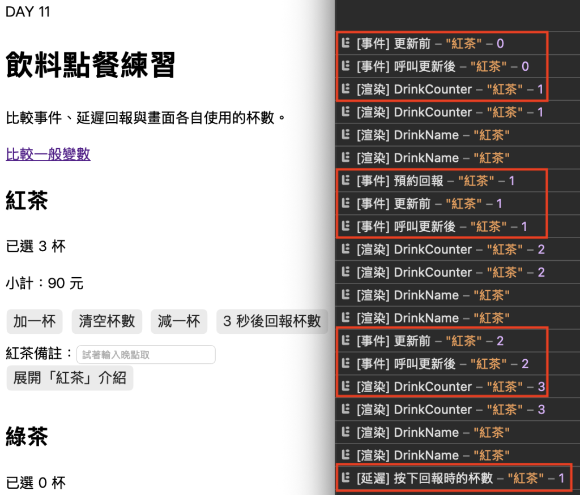The height and width of the screenshot is (495, 580).
Task: Click the 紅茶 section heading
Action: (x=27, y=201)
